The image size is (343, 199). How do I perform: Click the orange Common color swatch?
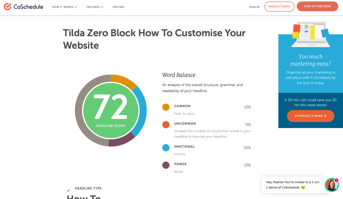pyautogui.click(x=166, y=107)
